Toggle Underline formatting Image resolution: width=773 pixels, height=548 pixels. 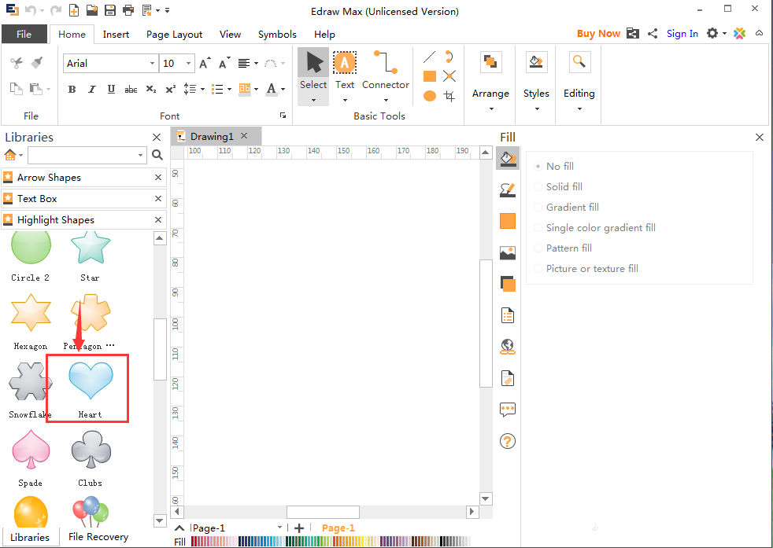[x=112, y=89]
